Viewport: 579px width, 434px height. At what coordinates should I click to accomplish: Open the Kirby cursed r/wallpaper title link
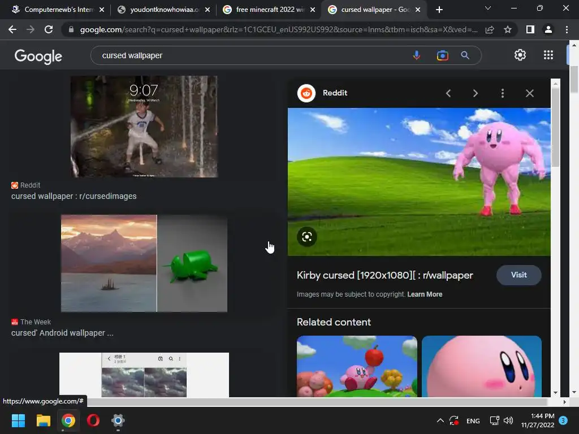384,275
